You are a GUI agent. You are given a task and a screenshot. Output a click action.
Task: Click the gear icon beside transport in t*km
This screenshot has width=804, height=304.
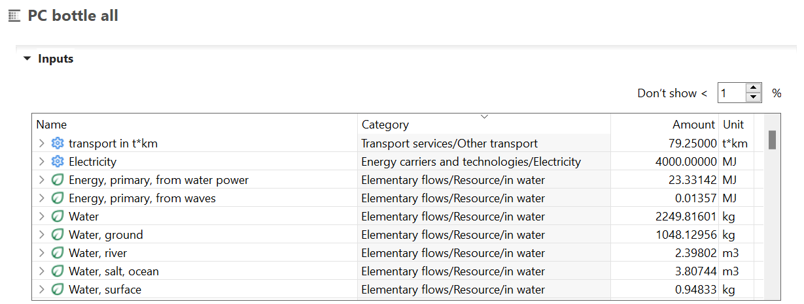click(58, 144)
